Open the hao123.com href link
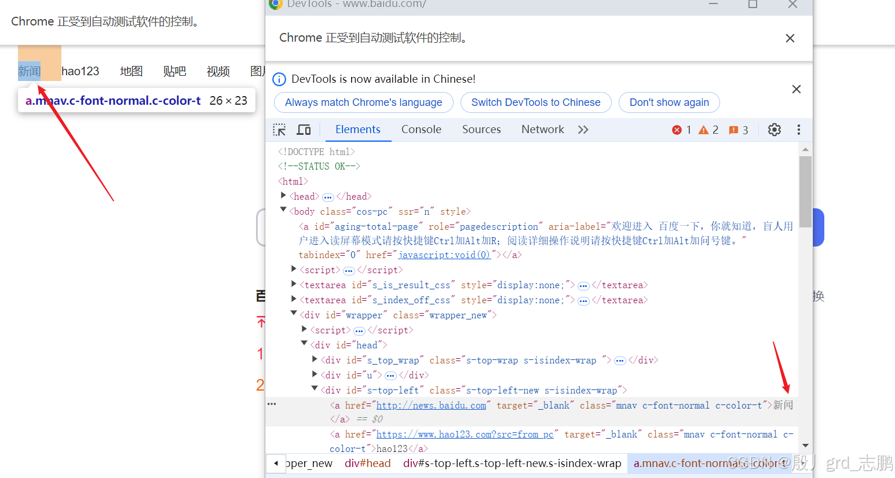Screen dimensions: 895x478 465,434
